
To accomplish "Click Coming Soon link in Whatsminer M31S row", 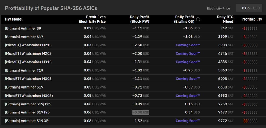I will click(188, 62).
